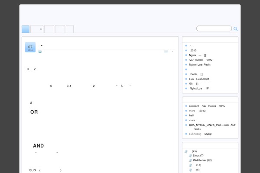Open the '/var Inodes 90%' recent post
This screenshot has width=260, height=173.
coord(201,60)
